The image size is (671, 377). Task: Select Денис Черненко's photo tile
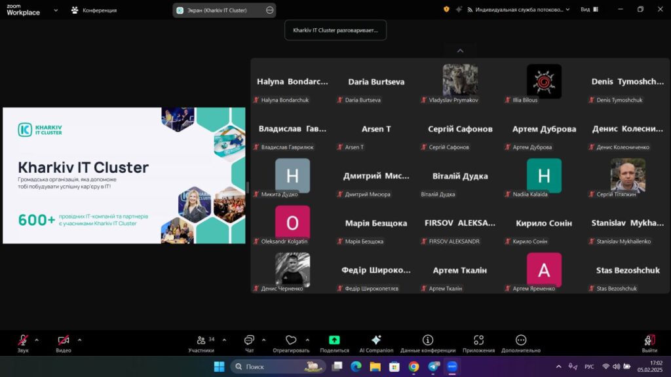click(x=292, y=270)
